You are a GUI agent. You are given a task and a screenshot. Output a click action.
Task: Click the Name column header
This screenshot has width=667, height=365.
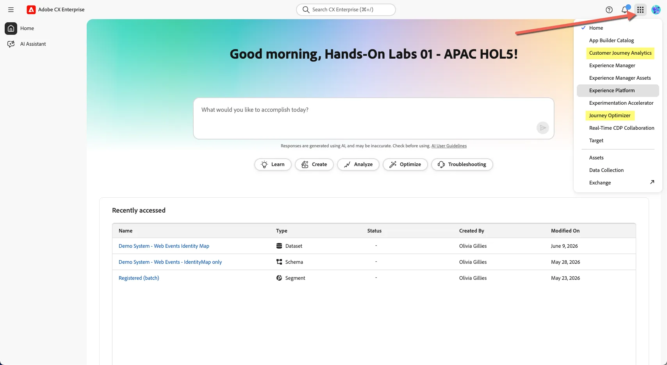pyautogui.click(x=125, y=231)
